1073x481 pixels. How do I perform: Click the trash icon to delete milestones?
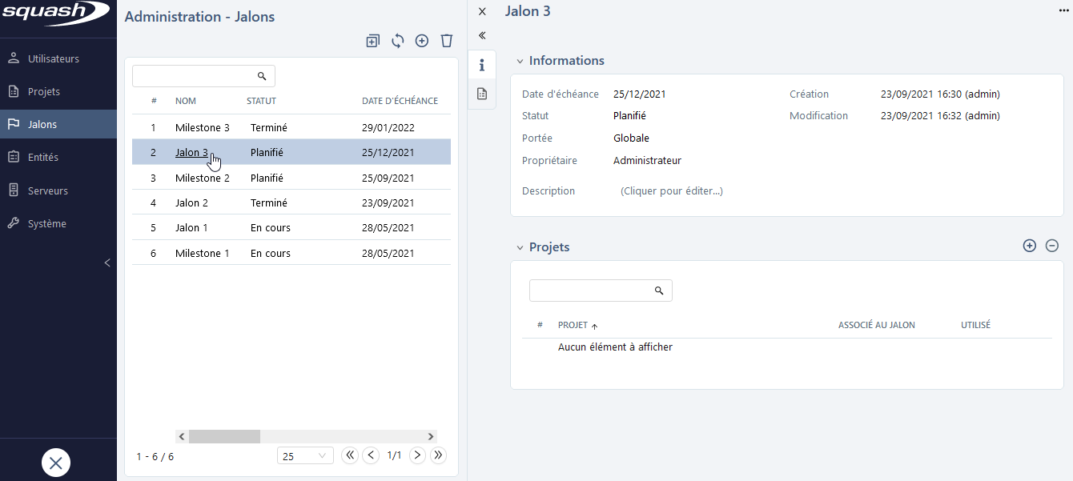(446, 40)
